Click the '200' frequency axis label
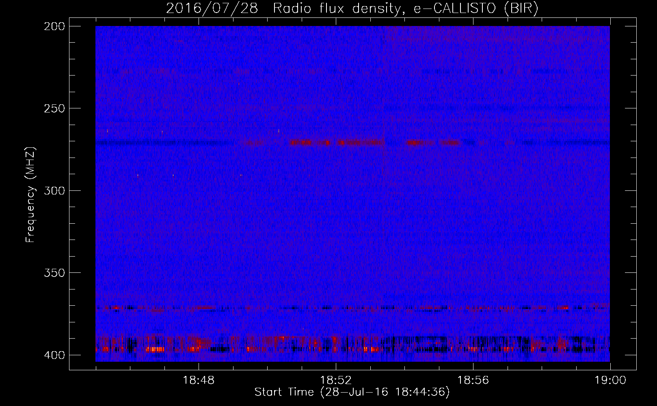The image size is (657, 406). pyautogui.click(x=54, y=26)
